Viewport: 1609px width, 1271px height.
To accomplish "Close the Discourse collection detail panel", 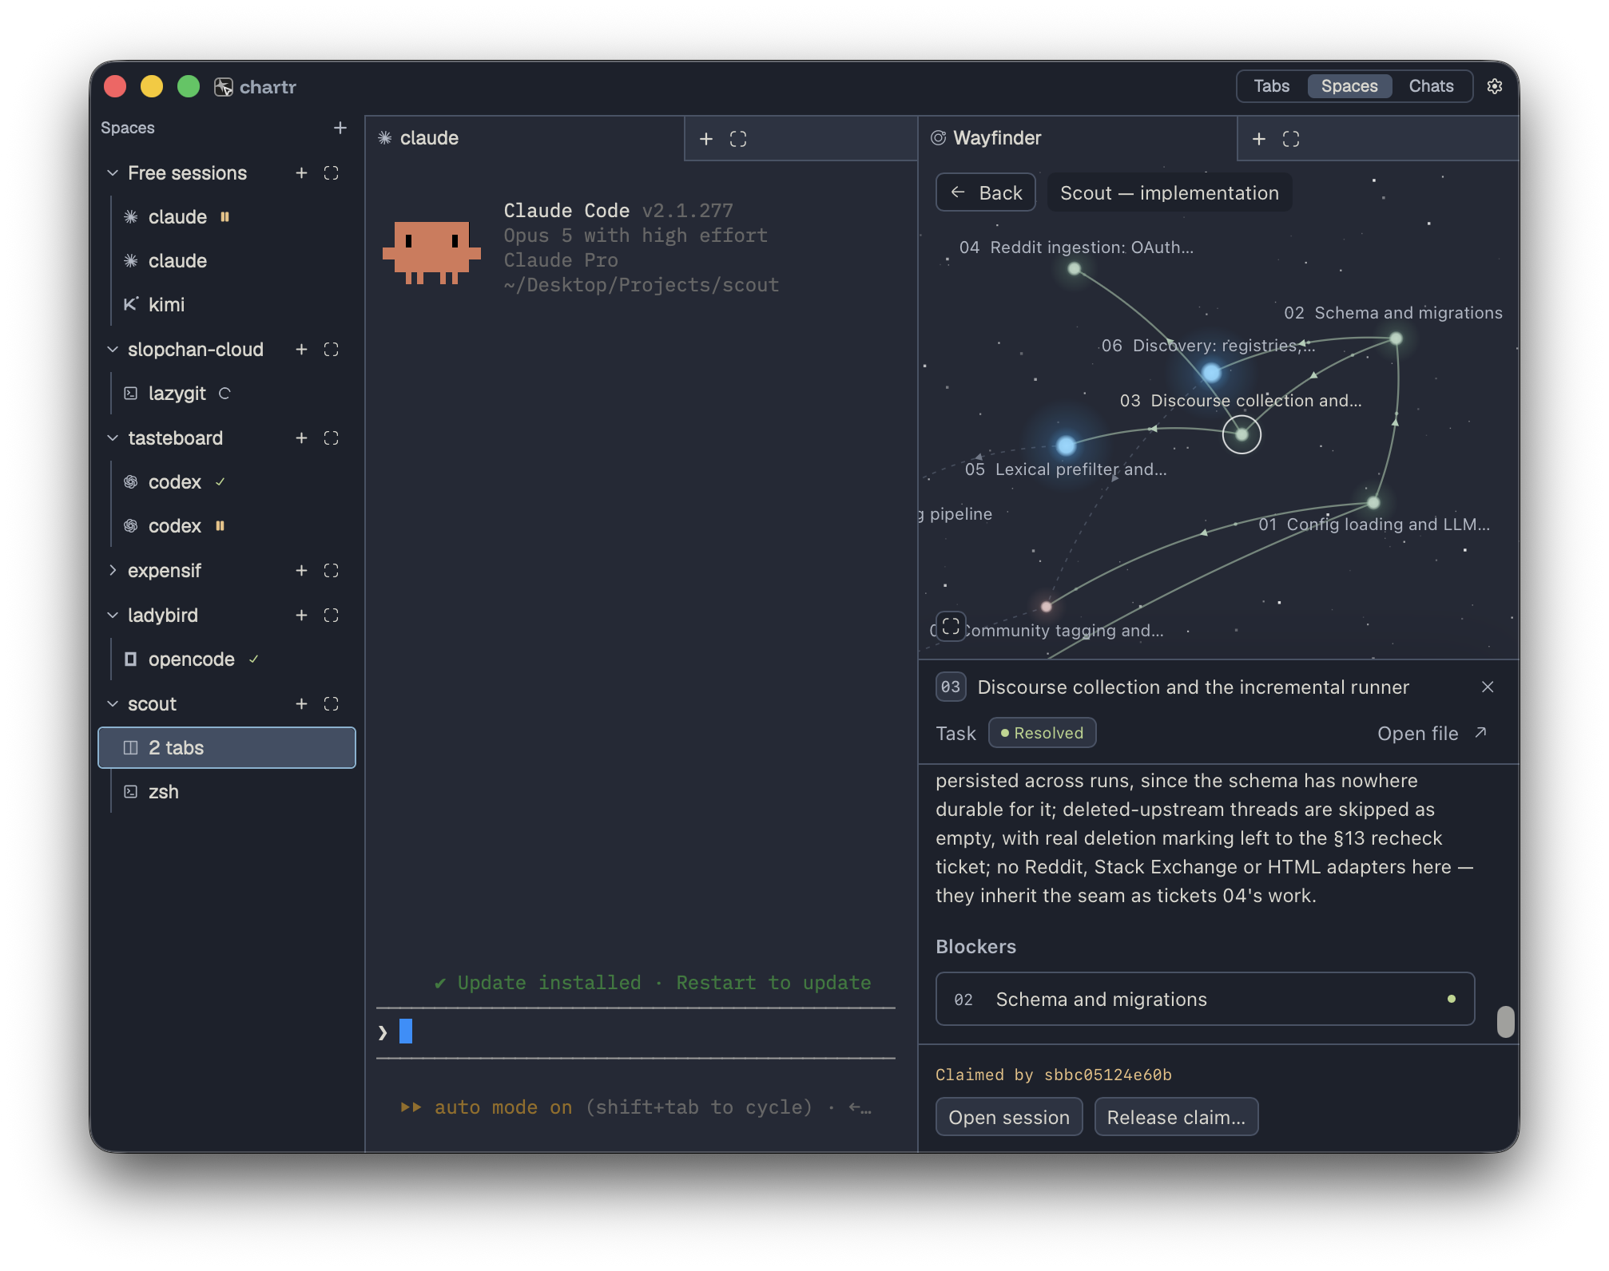I will pyautogui.click(x=1488, y=687).
